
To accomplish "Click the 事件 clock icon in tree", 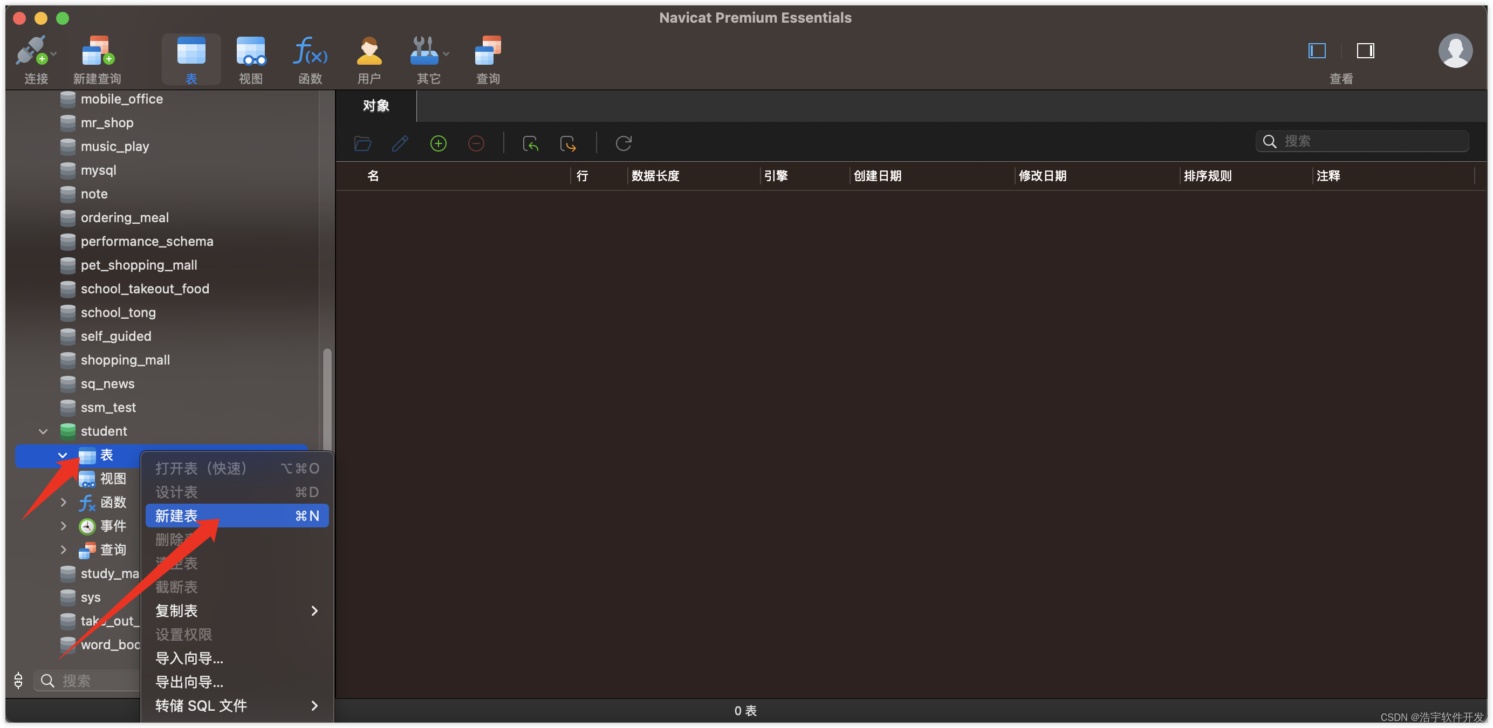I will 87,526.
